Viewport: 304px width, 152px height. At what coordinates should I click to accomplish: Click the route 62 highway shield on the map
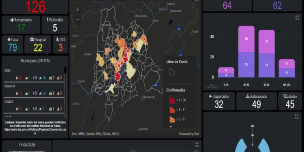click(179, 29)
